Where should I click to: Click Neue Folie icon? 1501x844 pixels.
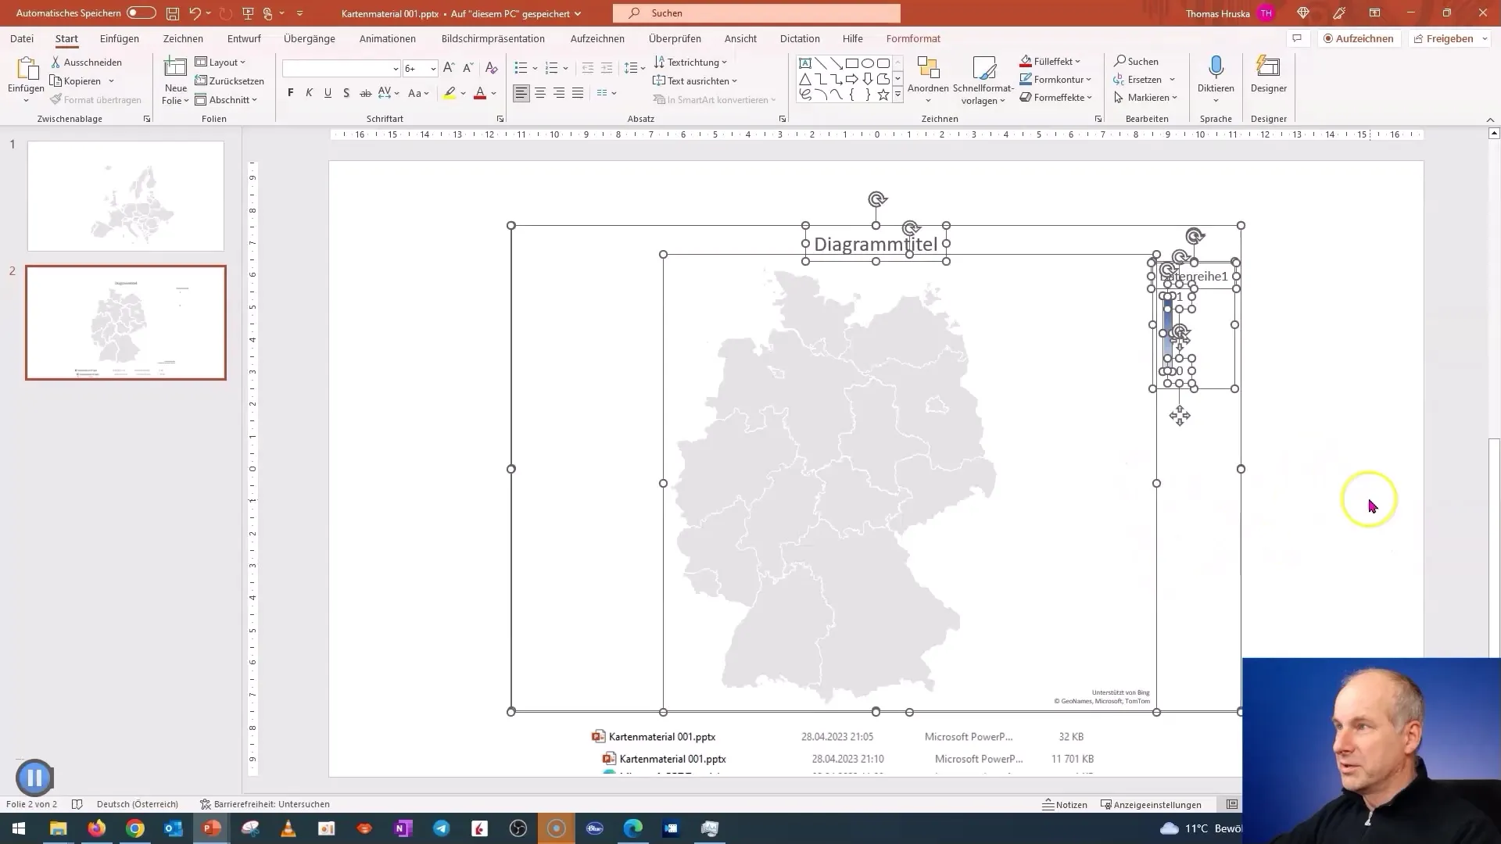175,67
